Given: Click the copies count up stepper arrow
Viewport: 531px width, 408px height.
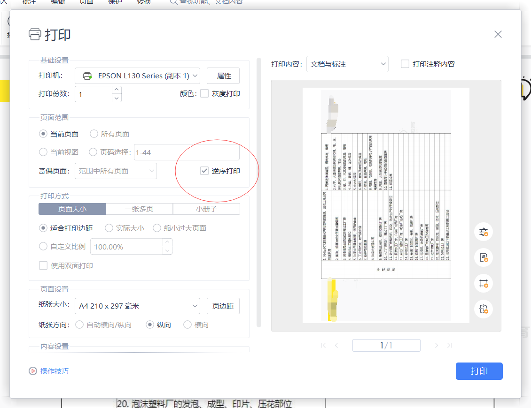Looking at the screenshot, I should pyautogui.click(x=116, y=89).
